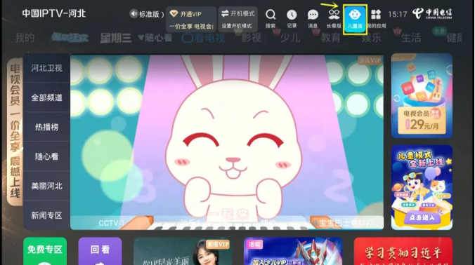Open the 消息 messages bubble icon
Screen dimensions: 475x265
pos(313,18)
